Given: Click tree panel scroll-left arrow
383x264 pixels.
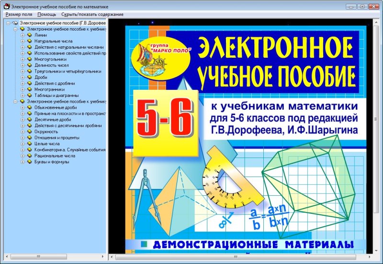Looking at the screenshot, I should (7, 257).
